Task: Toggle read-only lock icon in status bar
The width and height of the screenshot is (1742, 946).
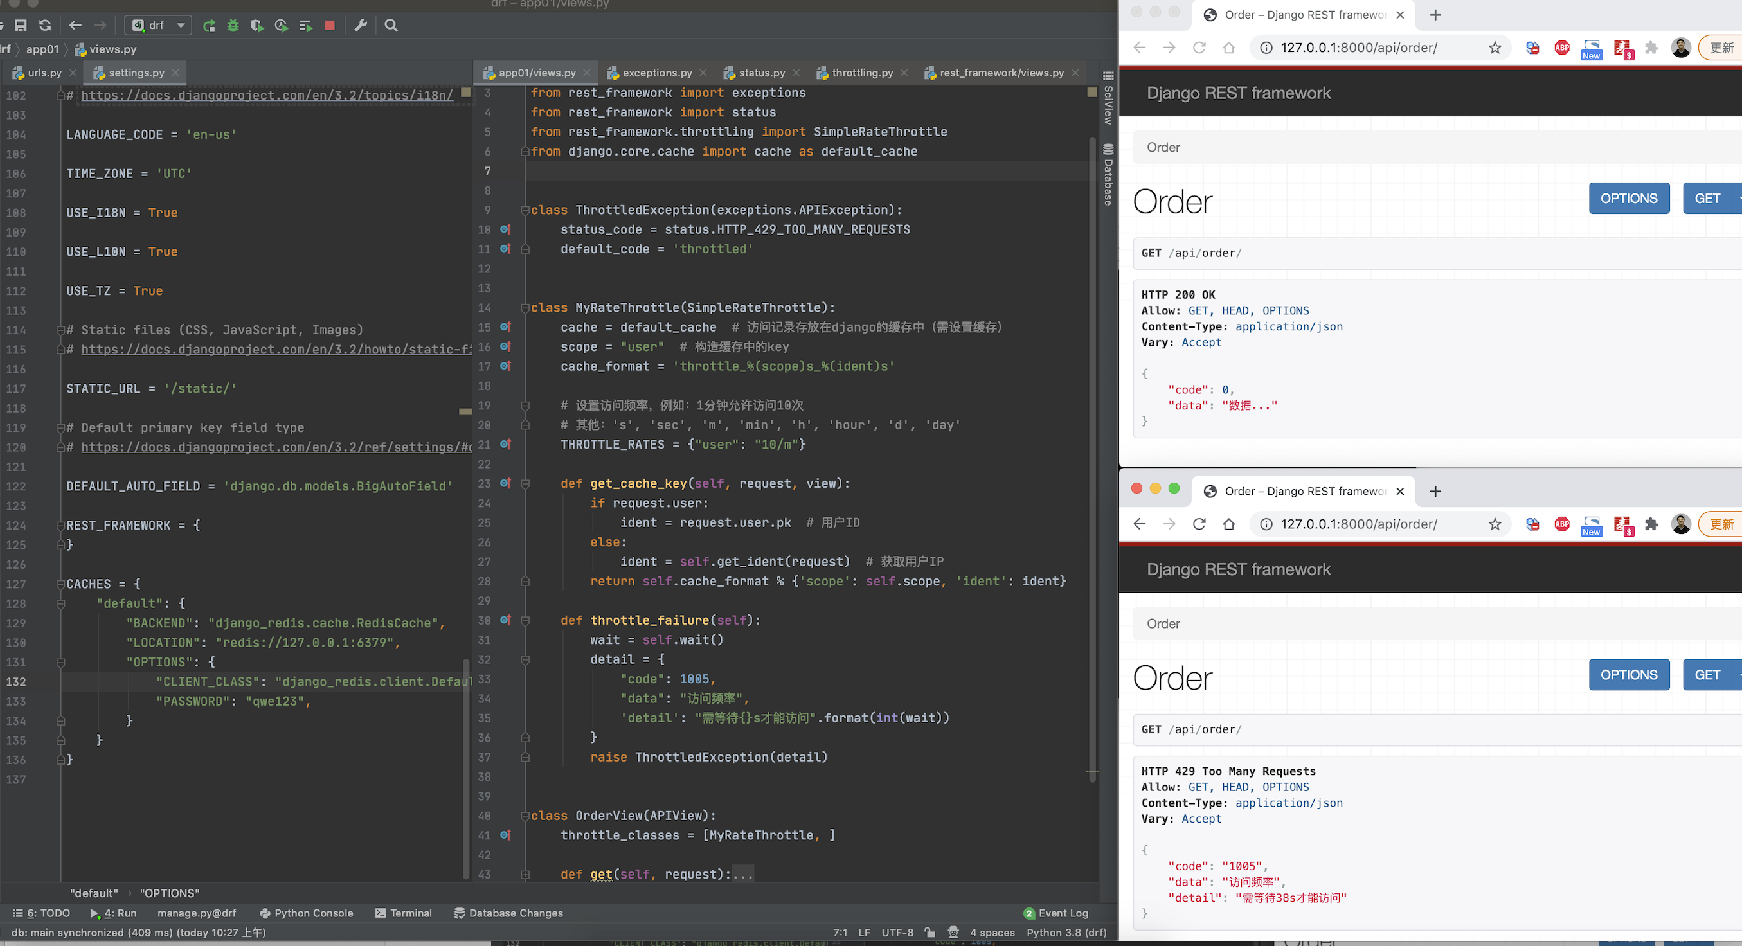Action: 930,933
